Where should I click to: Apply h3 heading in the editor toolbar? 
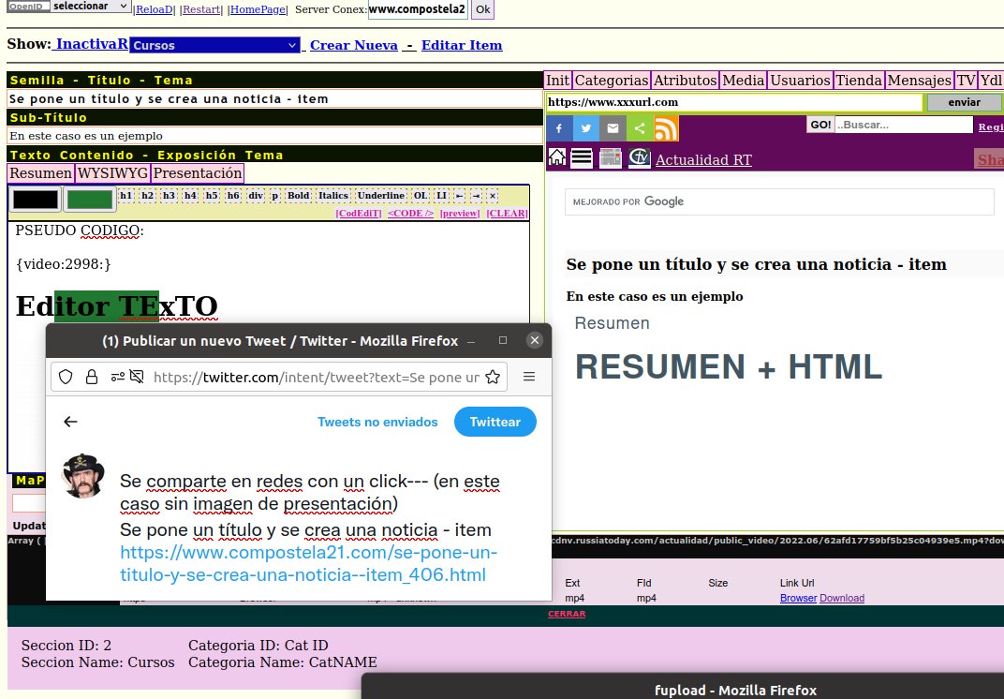(x=169, y=196)
